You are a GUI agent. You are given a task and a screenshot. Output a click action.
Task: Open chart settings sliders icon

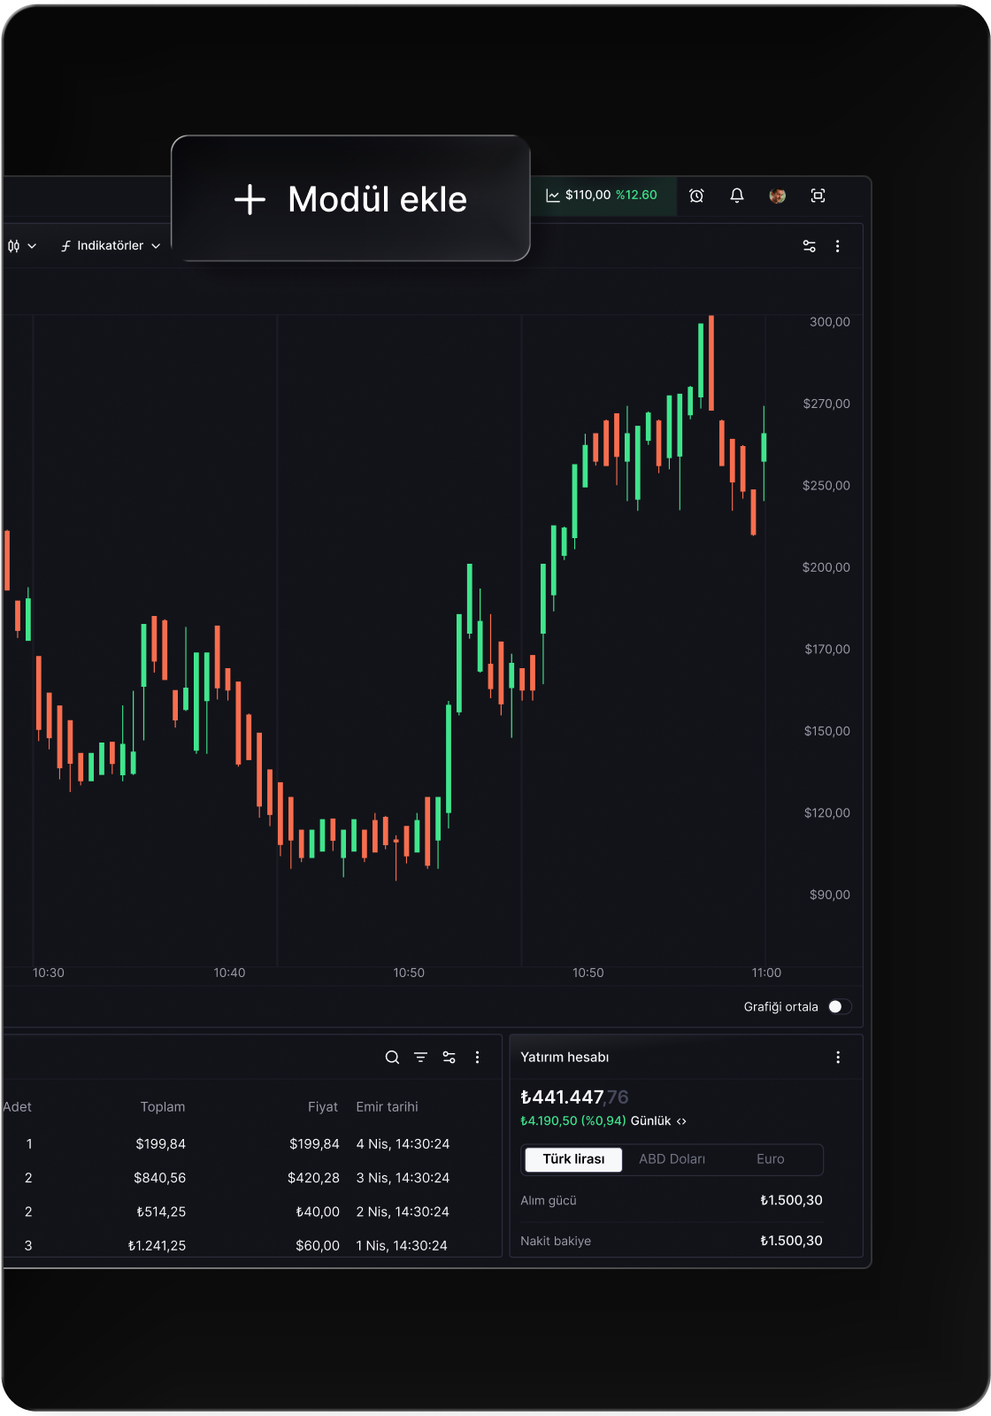click(x=809, y=246)
